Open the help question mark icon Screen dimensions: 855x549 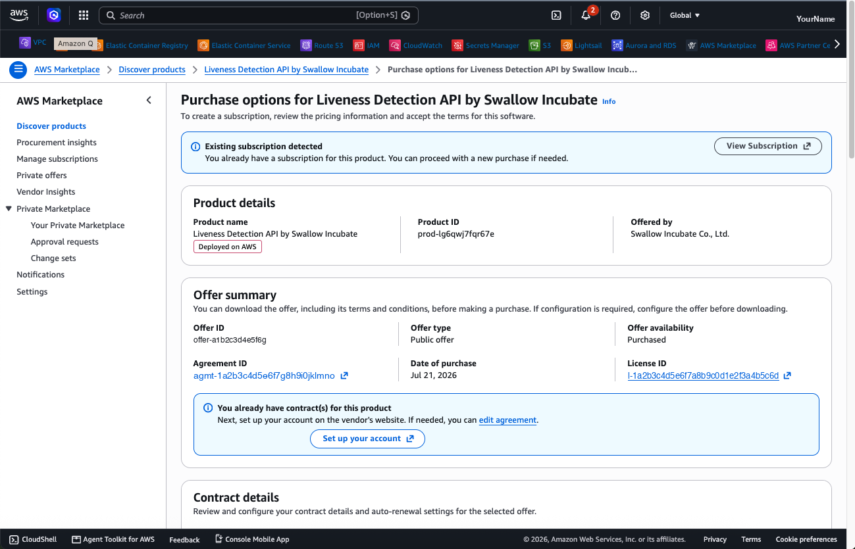click(615, 15)
